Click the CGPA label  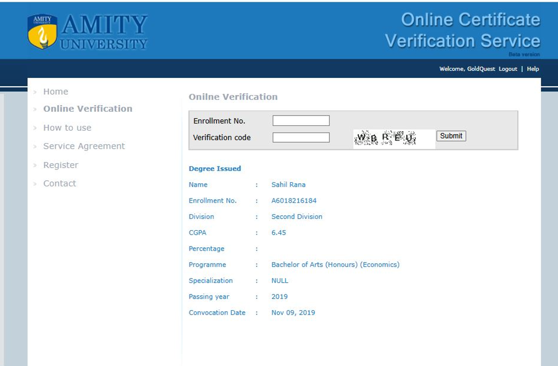click(197, 232)
